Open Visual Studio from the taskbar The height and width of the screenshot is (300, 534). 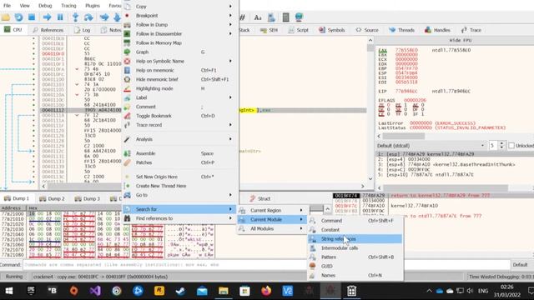coord(95,291)
